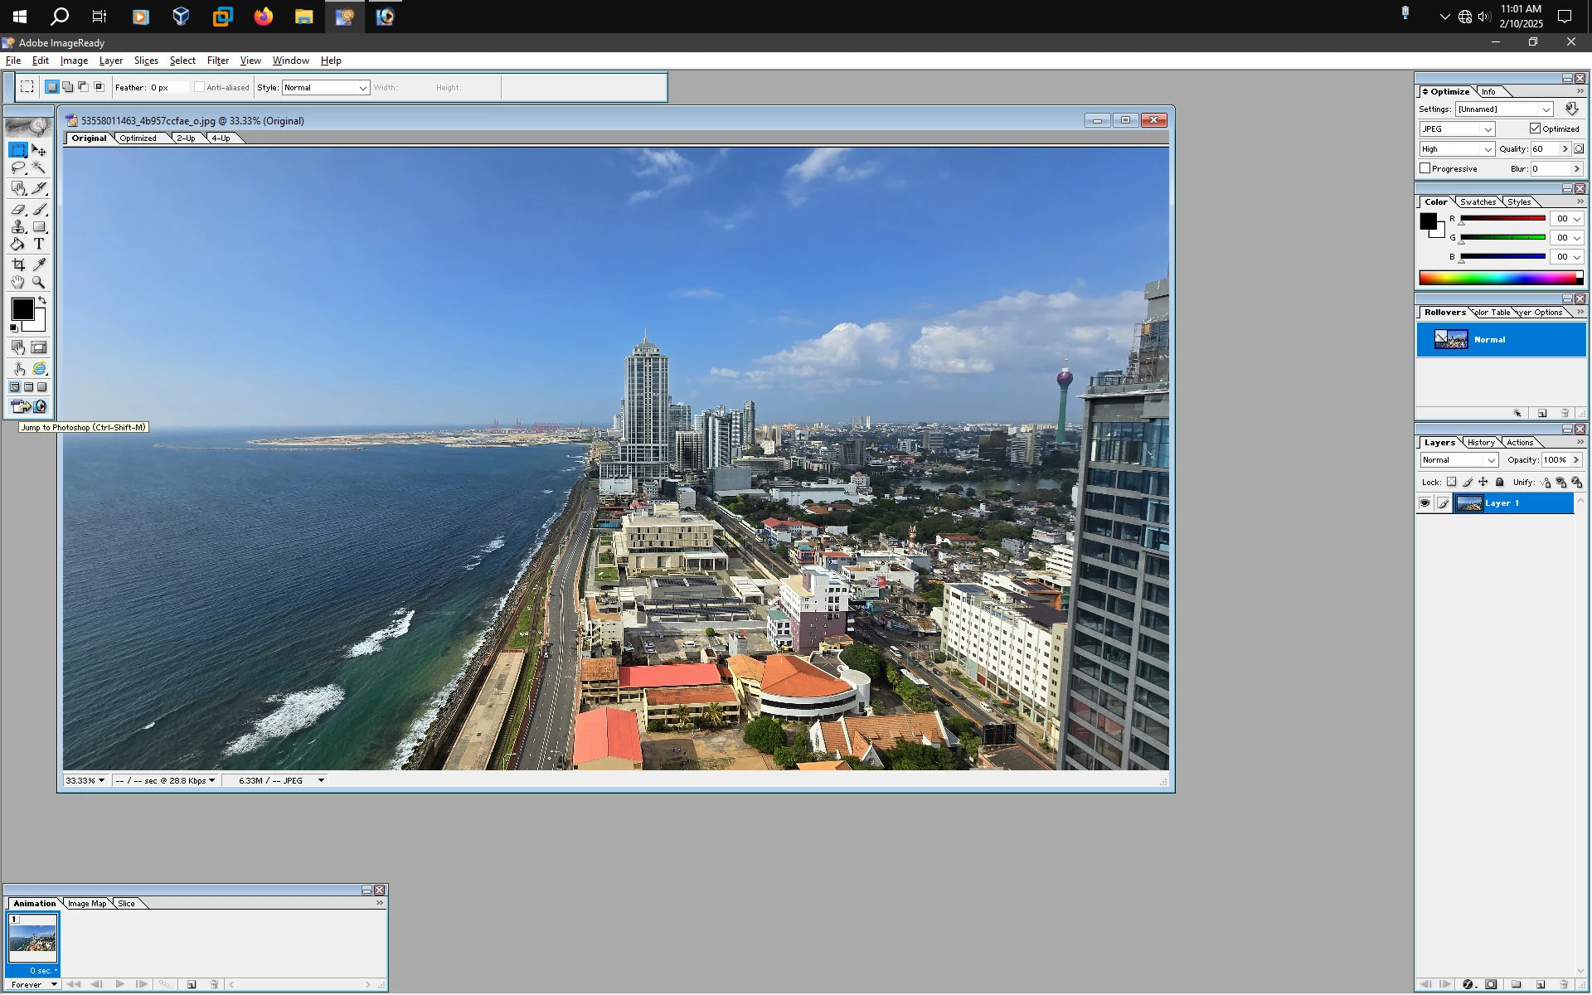Image resolution: width=1592 pixels, height=995 pixels.
Task: Uncheck the Optimized checkbox
Action: 1535,129
